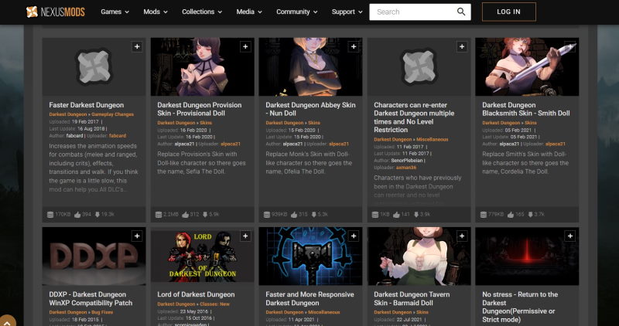Expand the Media menu
This screenshot has width=619, height=326.
click(249, 12)
